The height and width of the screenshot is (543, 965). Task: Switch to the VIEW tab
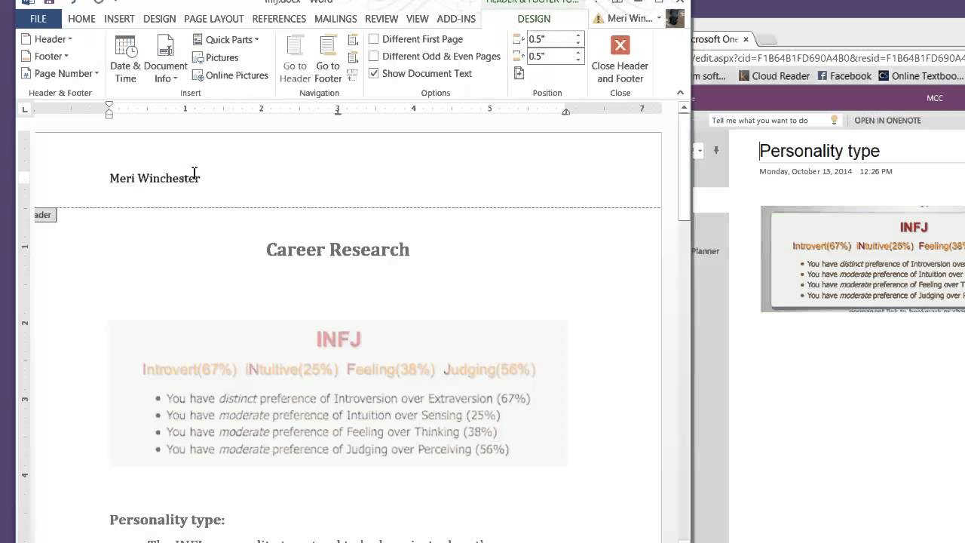point(417,19)
